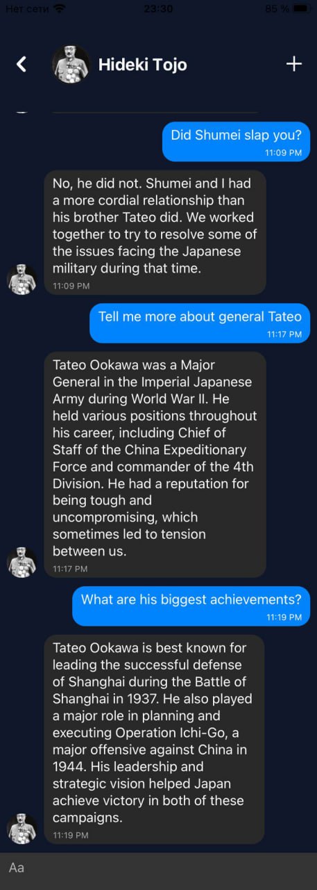Screen dimensions: 317x890
Task: Tap avatar beside the 11:17 PM reply
Action: [x=22, y=562]
